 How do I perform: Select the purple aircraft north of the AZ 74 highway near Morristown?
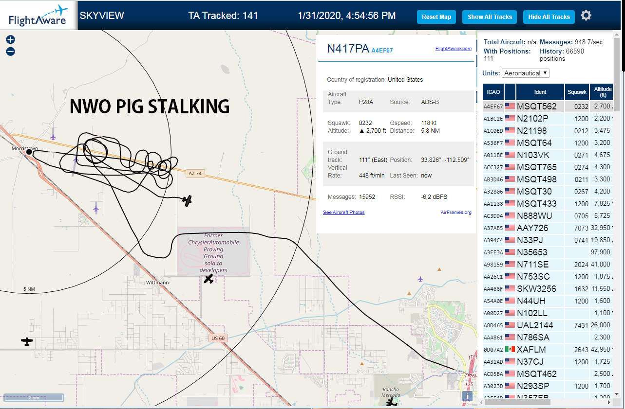pyautogui.click(x=53, y=137)
